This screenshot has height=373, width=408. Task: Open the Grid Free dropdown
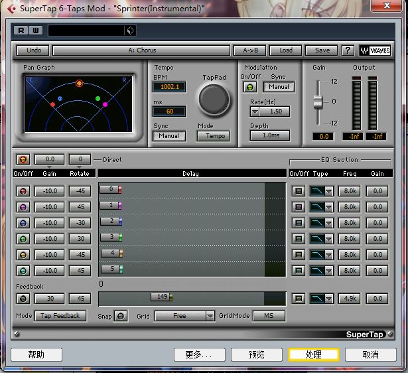click(x=184, y=316)
